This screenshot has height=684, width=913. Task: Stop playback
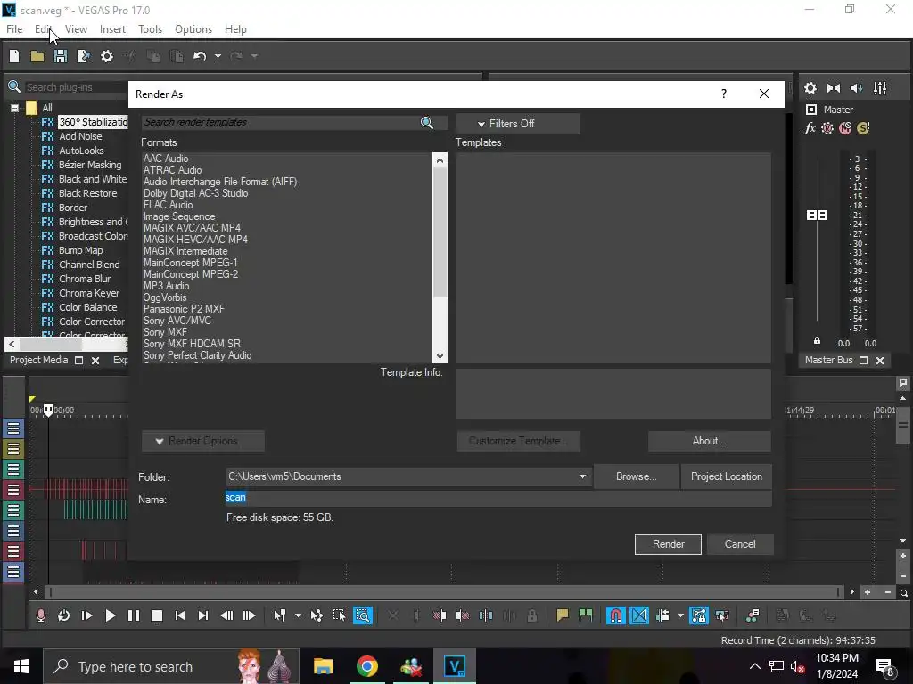point(157,615)
